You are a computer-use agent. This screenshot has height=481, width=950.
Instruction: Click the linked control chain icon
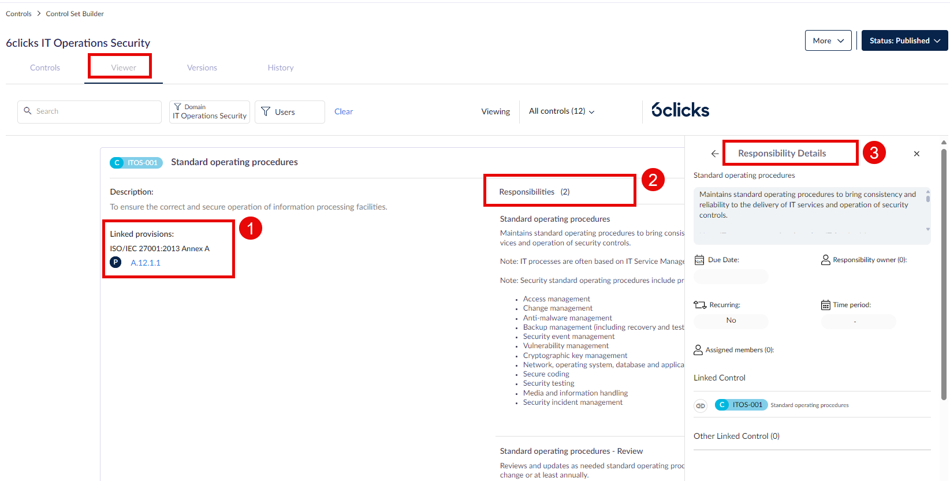[701, 405]
